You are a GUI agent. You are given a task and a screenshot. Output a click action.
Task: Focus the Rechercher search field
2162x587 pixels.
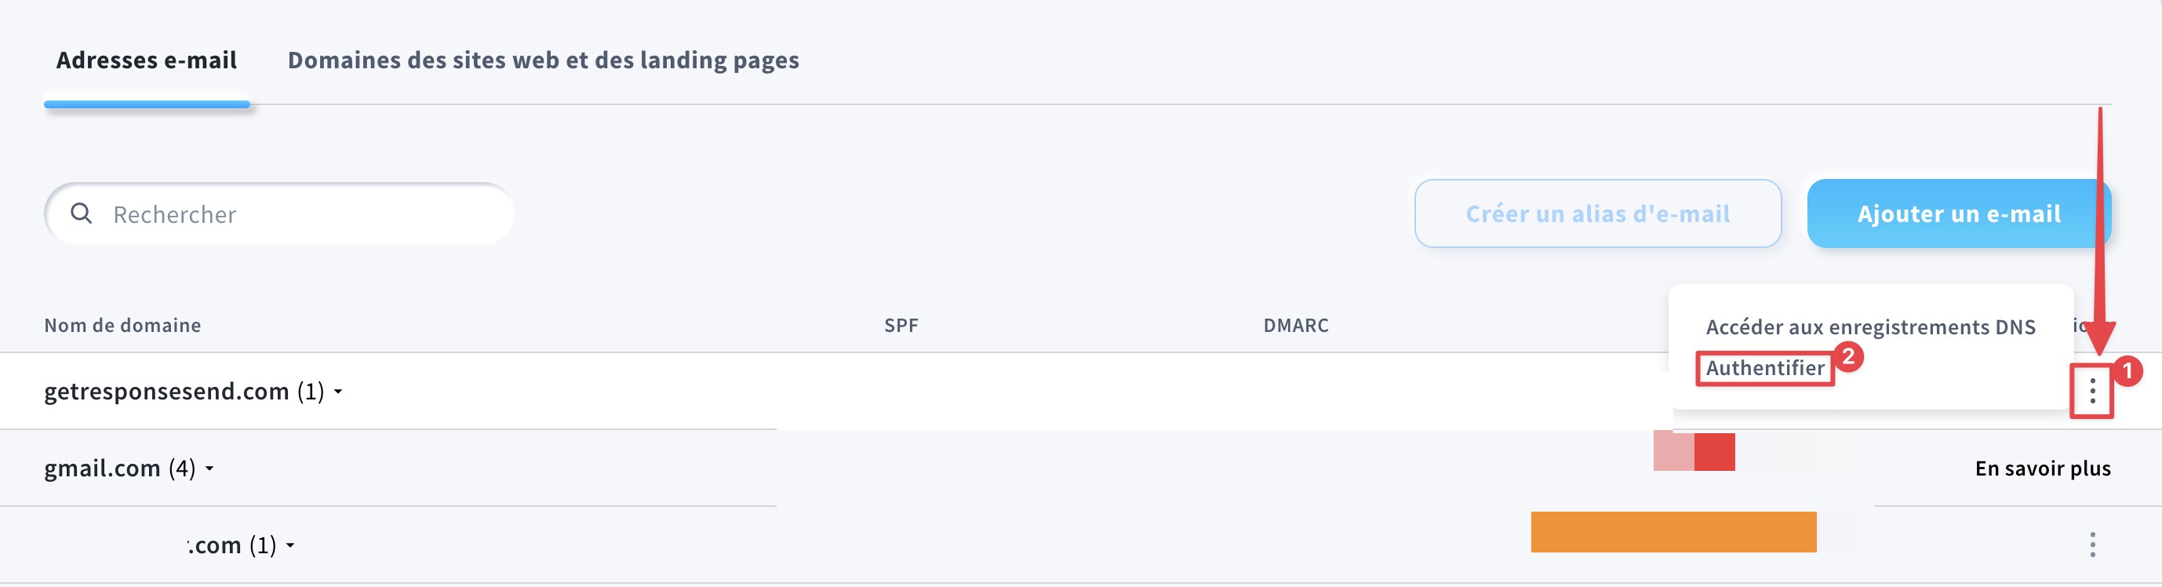point(302,214)
